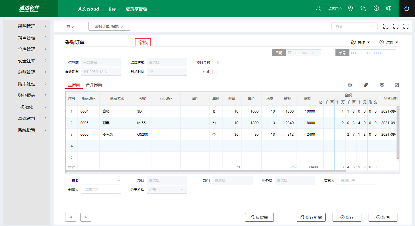Go to the 首页 tab
This screenshot has width=415, height=226.
pos(71,26)
